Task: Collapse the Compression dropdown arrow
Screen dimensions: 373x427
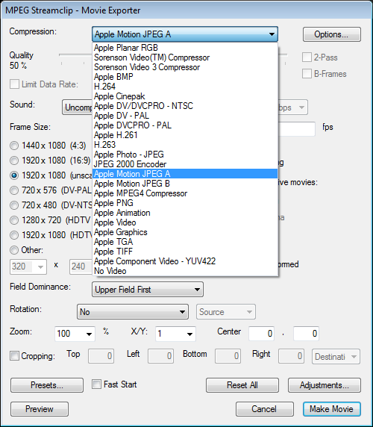Action: pos(272,34)
